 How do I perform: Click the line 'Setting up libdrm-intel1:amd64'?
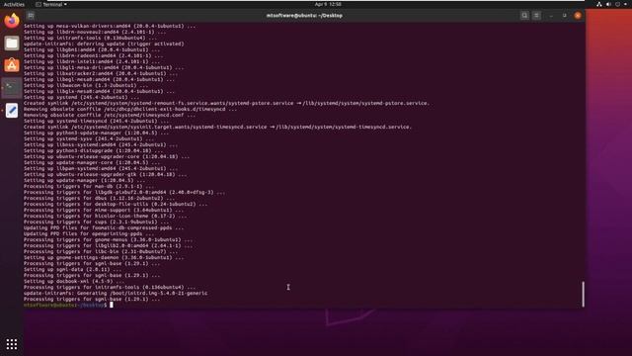pyautogui.click(x=92, y=61)
